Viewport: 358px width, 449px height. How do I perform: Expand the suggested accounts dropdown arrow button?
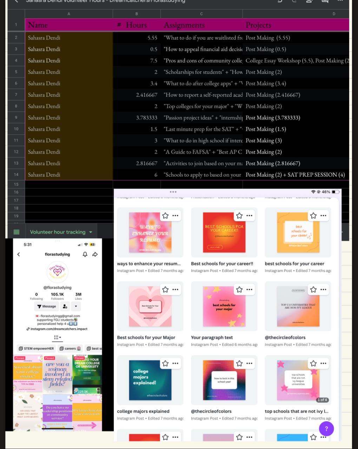[76, 306]
